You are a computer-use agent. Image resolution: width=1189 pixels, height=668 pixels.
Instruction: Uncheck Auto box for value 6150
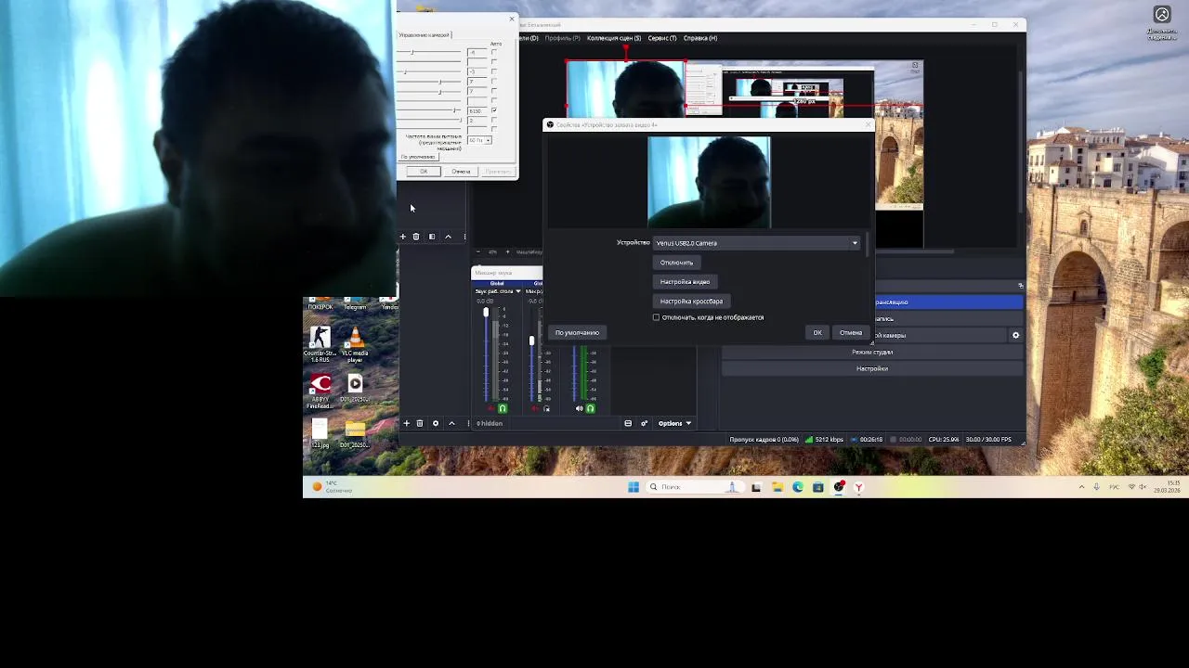(x=494, y=110)
